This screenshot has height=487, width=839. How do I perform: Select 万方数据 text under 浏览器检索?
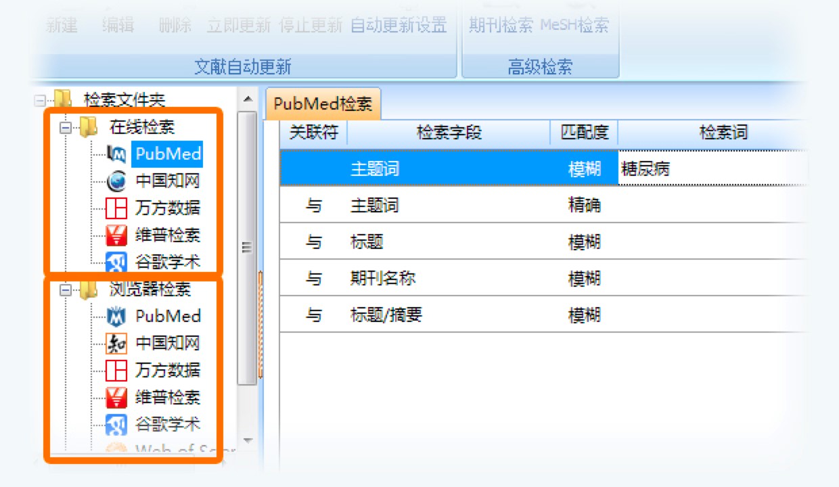click(168, 370)
